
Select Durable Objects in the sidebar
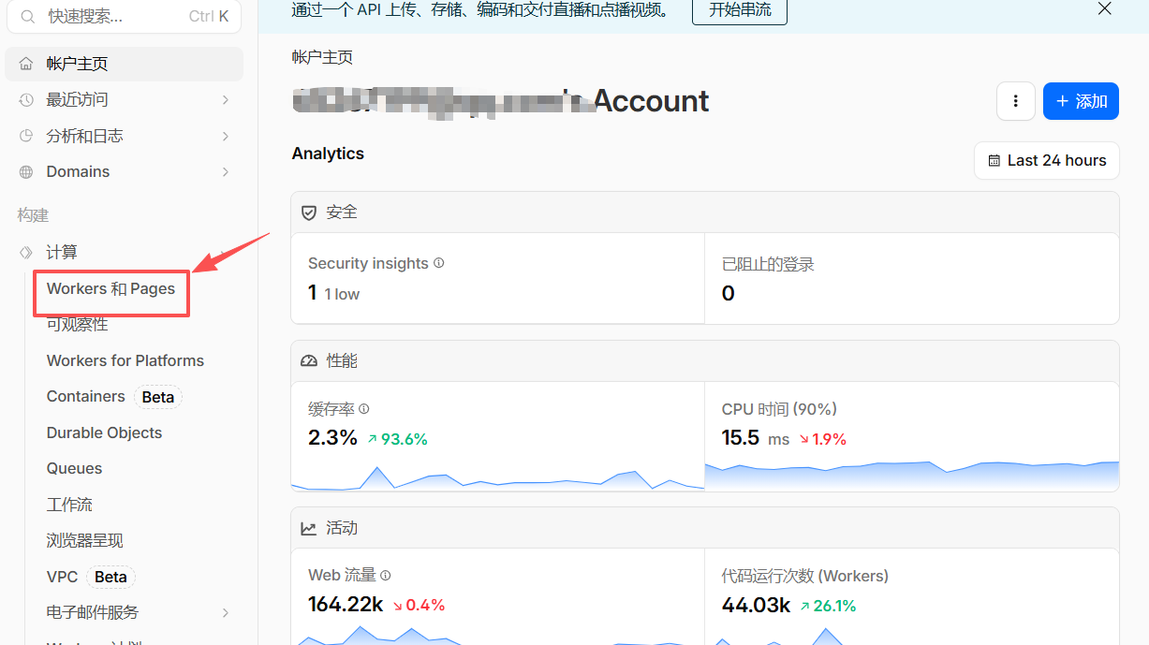(x=103, y=432)
